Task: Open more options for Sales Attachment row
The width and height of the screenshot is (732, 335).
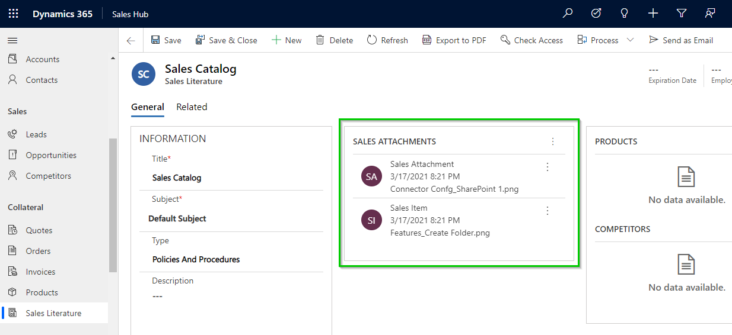Action: (548, 167)
